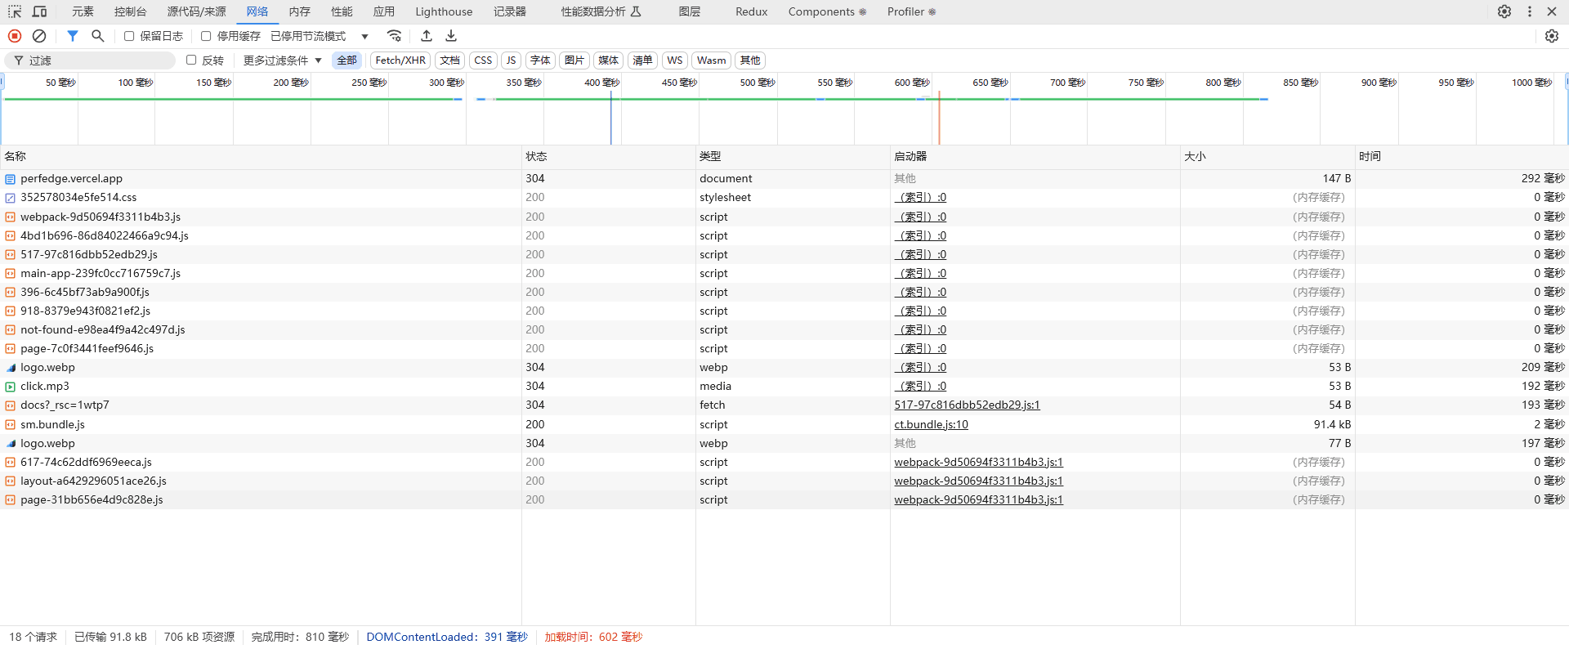The width and height of the screenshot is (1569, 649).
Task: Open network conditions wifi icon
Action: tap(395, 36)
